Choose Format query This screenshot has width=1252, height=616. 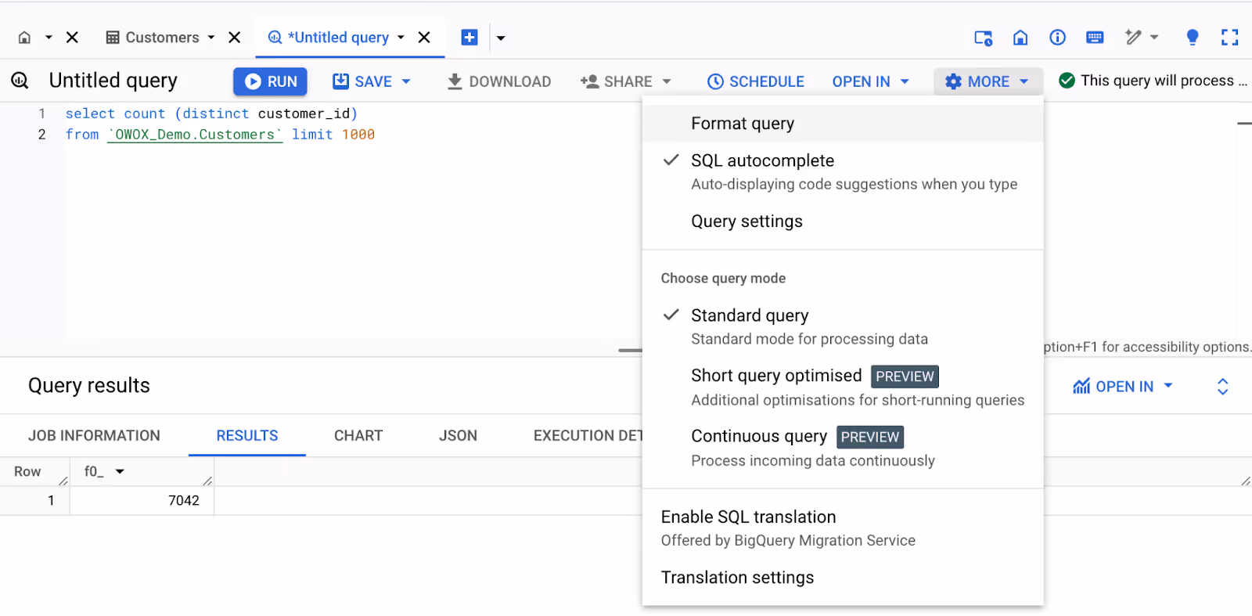pos(843,124)
